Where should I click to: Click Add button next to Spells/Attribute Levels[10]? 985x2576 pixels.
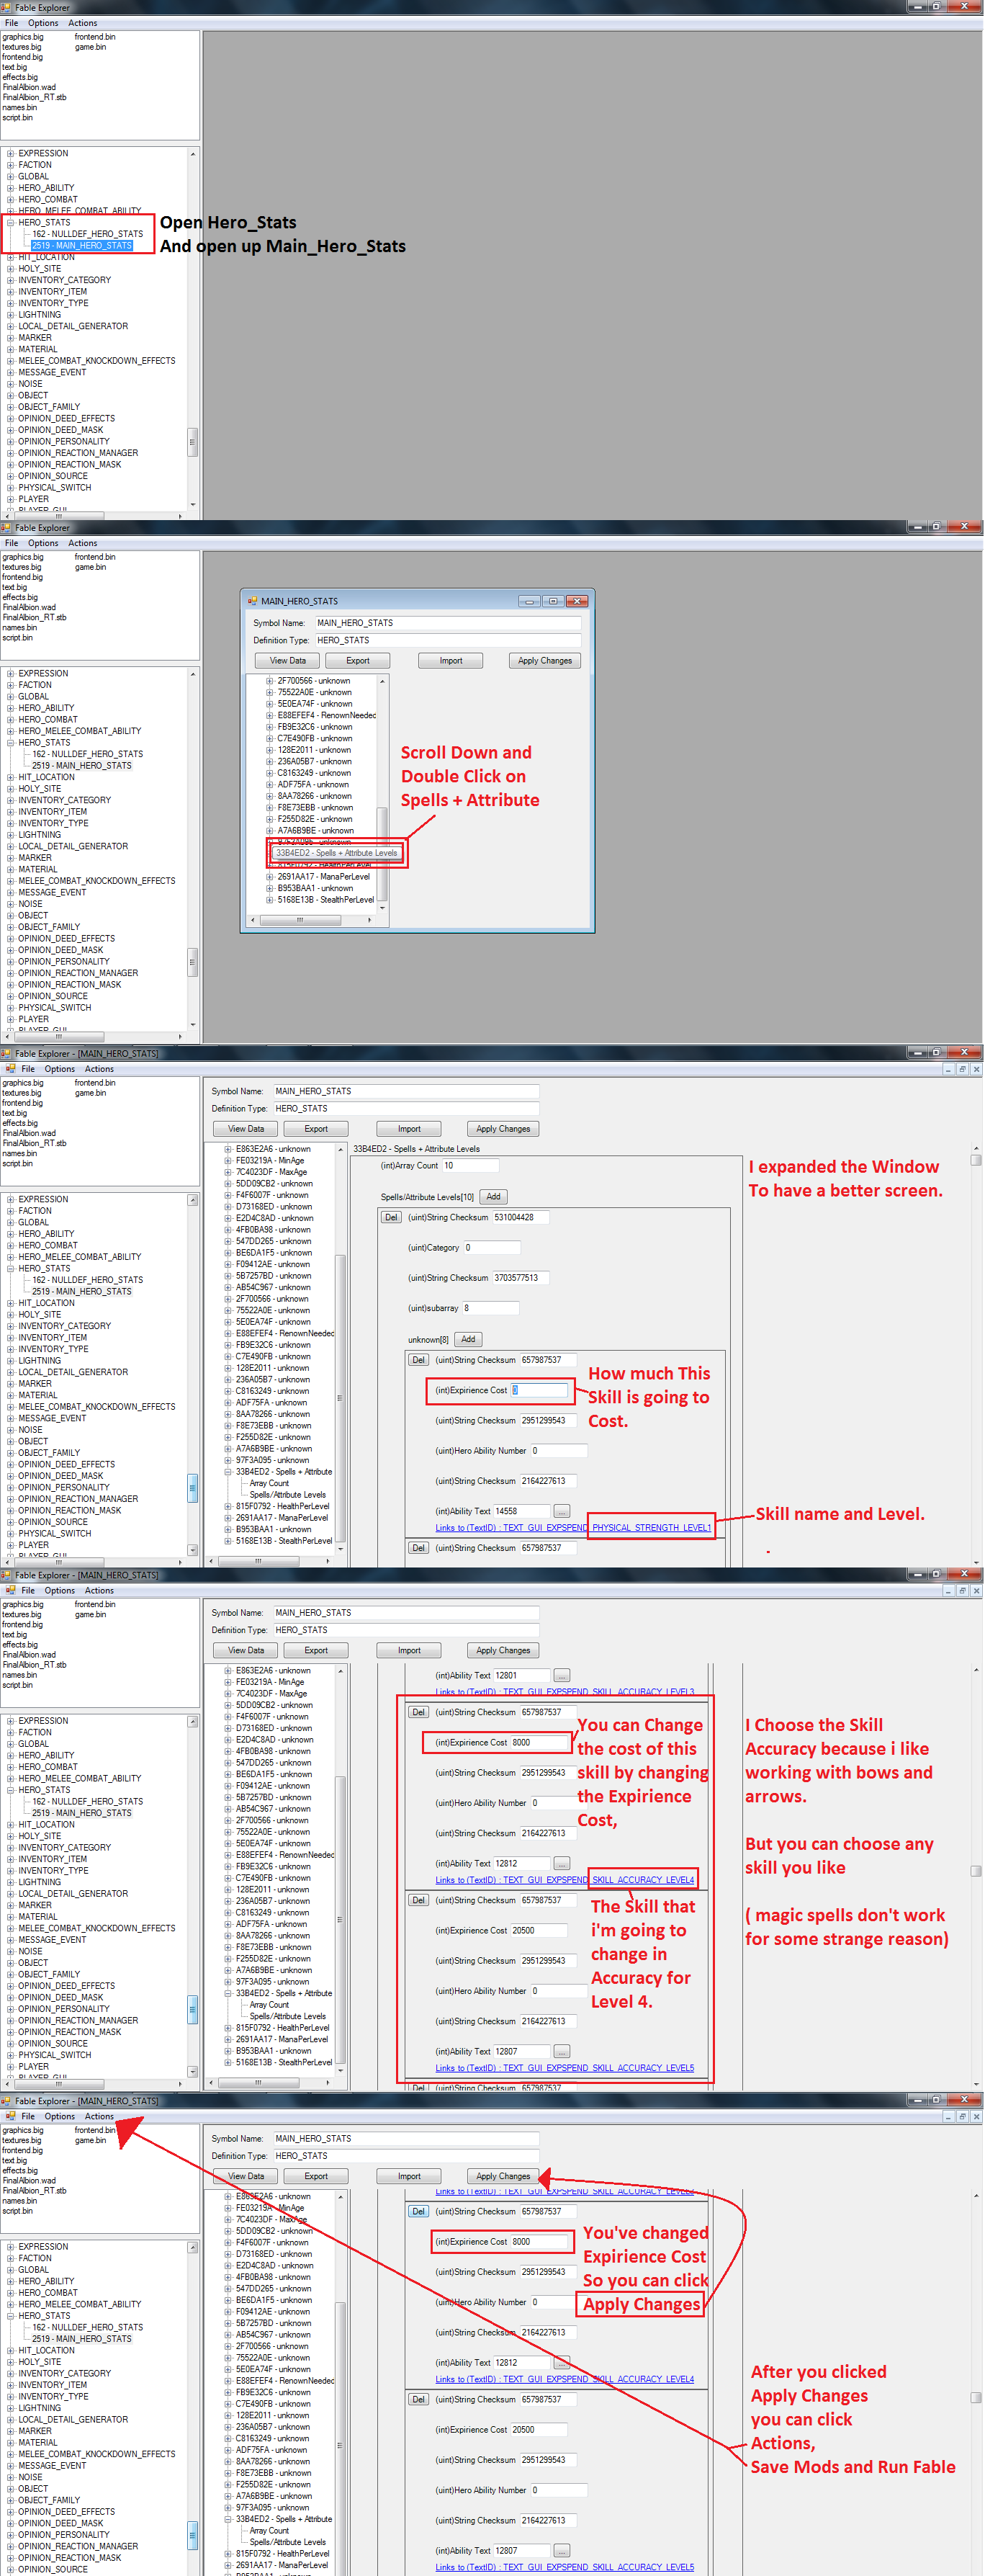pos(493,1197)
